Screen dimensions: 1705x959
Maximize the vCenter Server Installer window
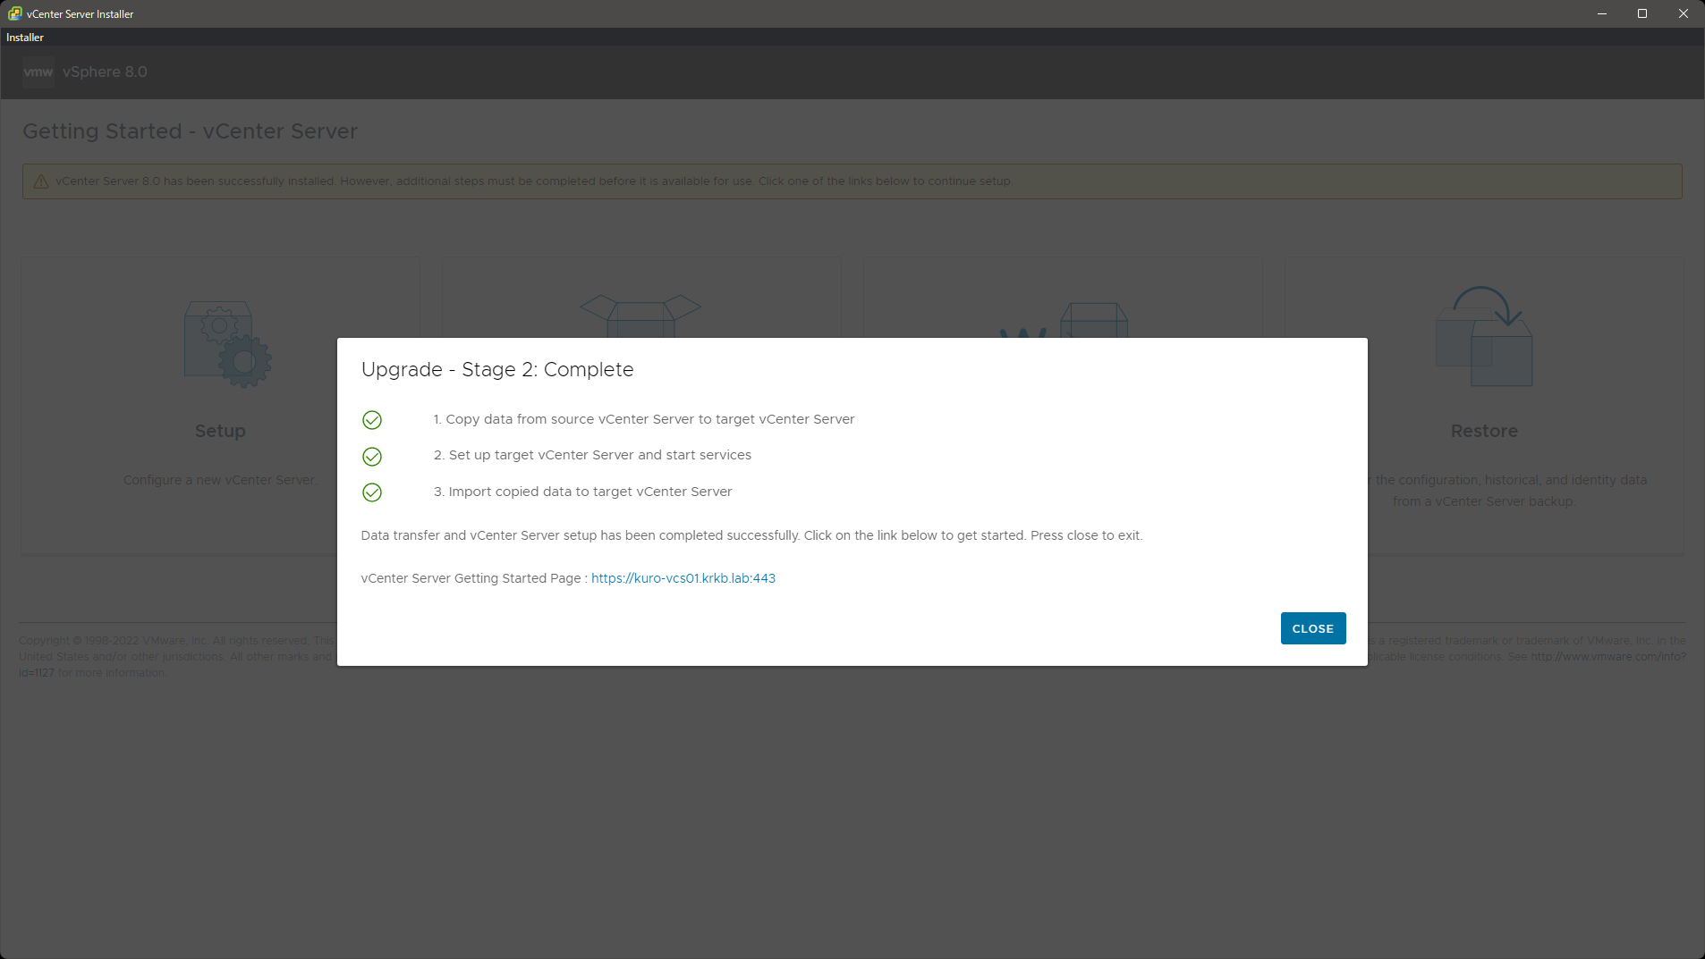click(x=1642, y=13)
